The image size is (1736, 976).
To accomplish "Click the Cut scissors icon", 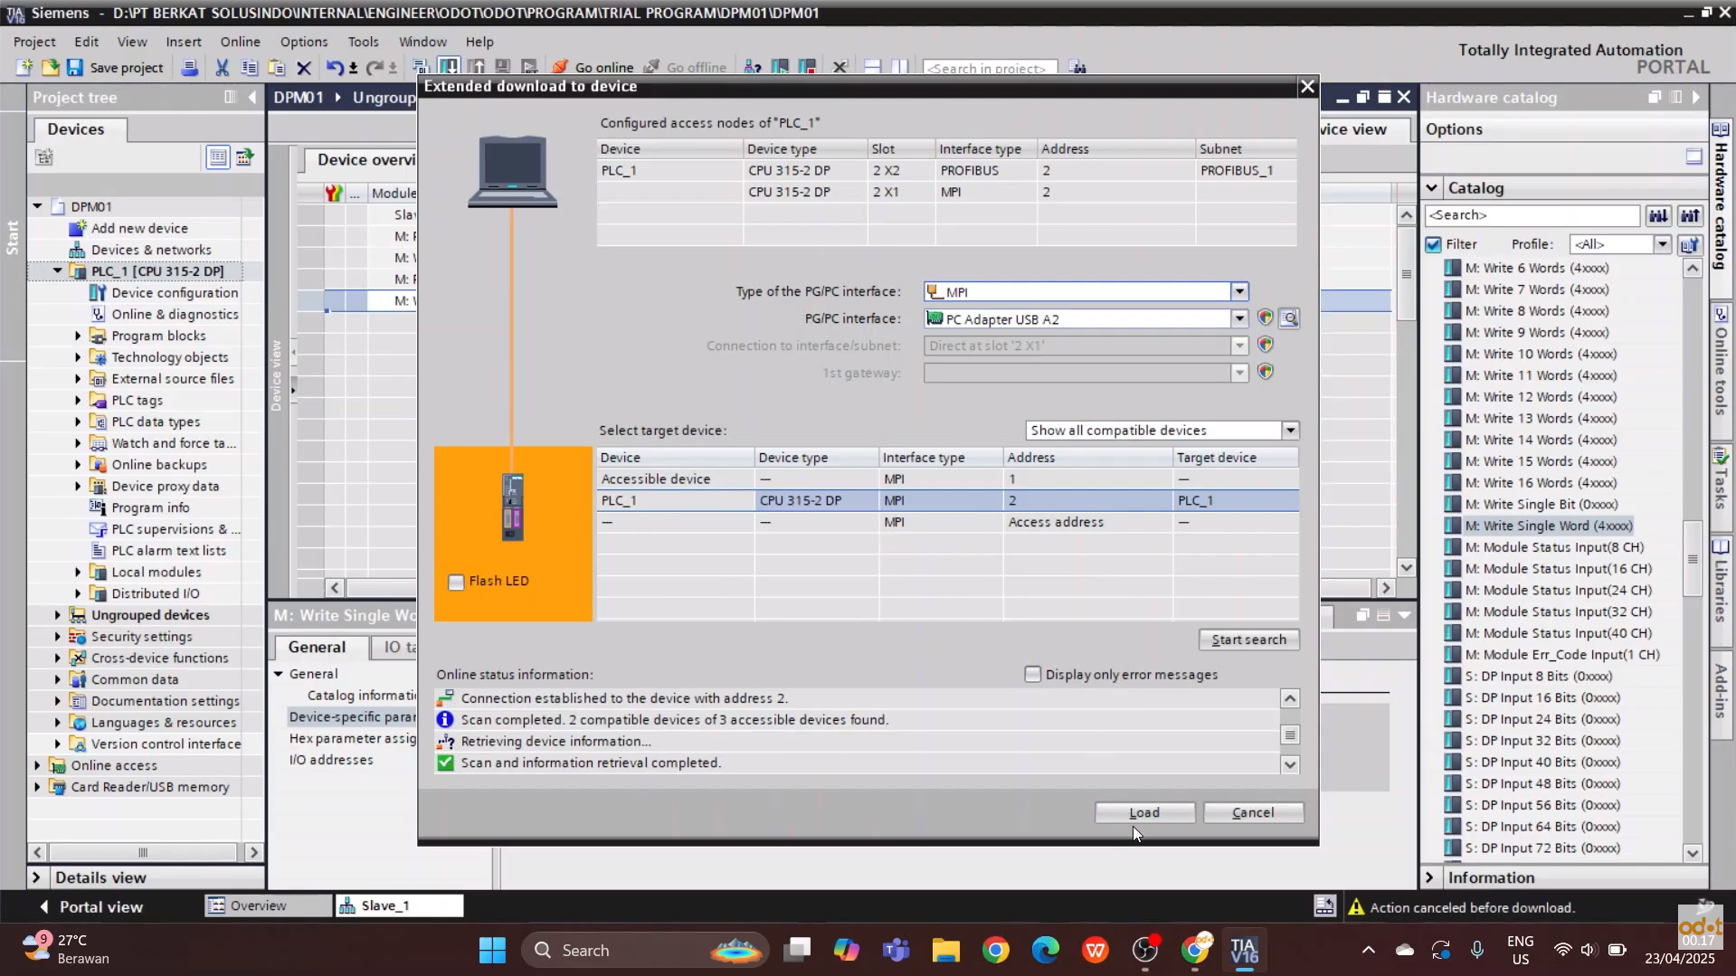I will tap(222, 67).
